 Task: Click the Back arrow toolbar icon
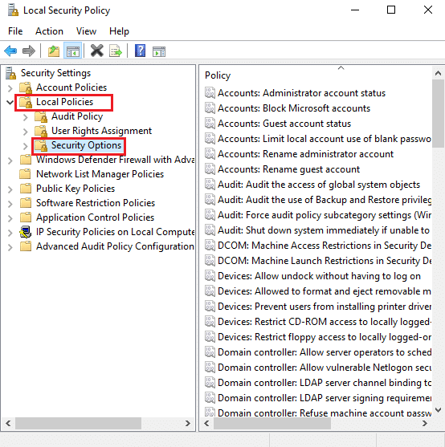[x=10, y=51]
